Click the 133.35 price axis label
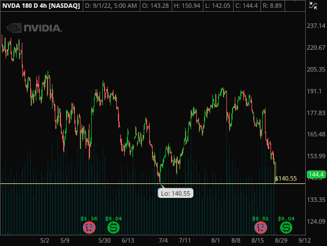327x246 pixels. (x=316, y=200)
